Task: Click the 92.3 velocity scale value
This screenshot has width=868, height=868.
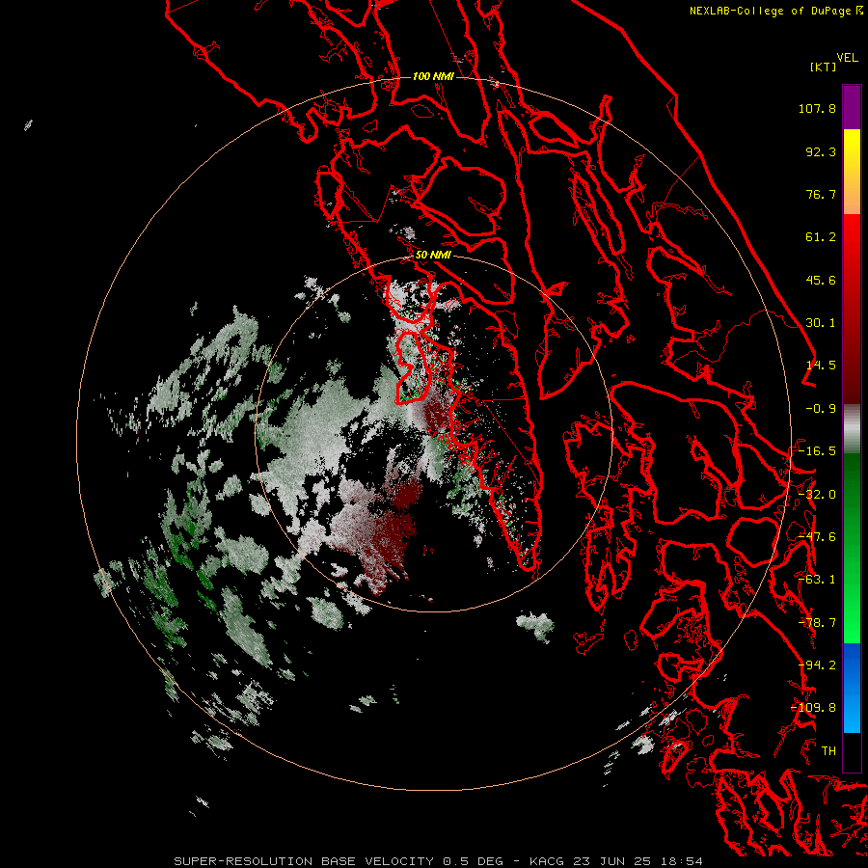Action: click(x=821, y=151)
